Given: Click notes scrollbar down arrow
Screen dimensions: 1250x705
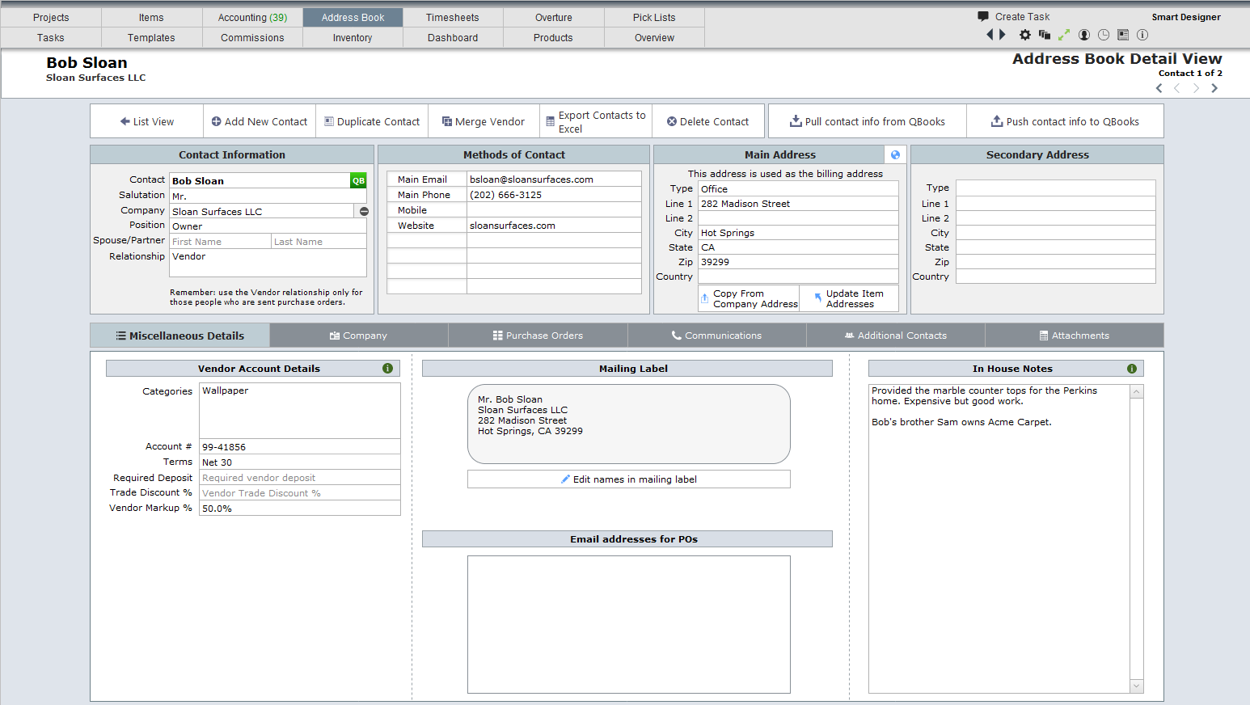Looking at the screenshot, I should pos(1137,686).
